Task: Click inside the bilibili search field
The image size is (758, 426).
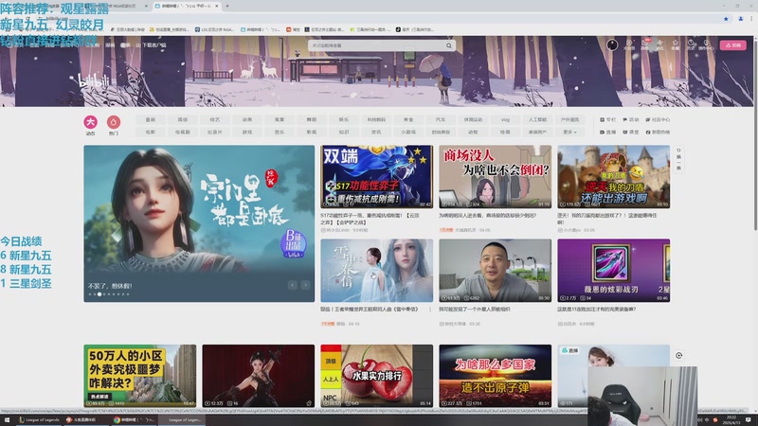Action: click(x=376, y=45)
